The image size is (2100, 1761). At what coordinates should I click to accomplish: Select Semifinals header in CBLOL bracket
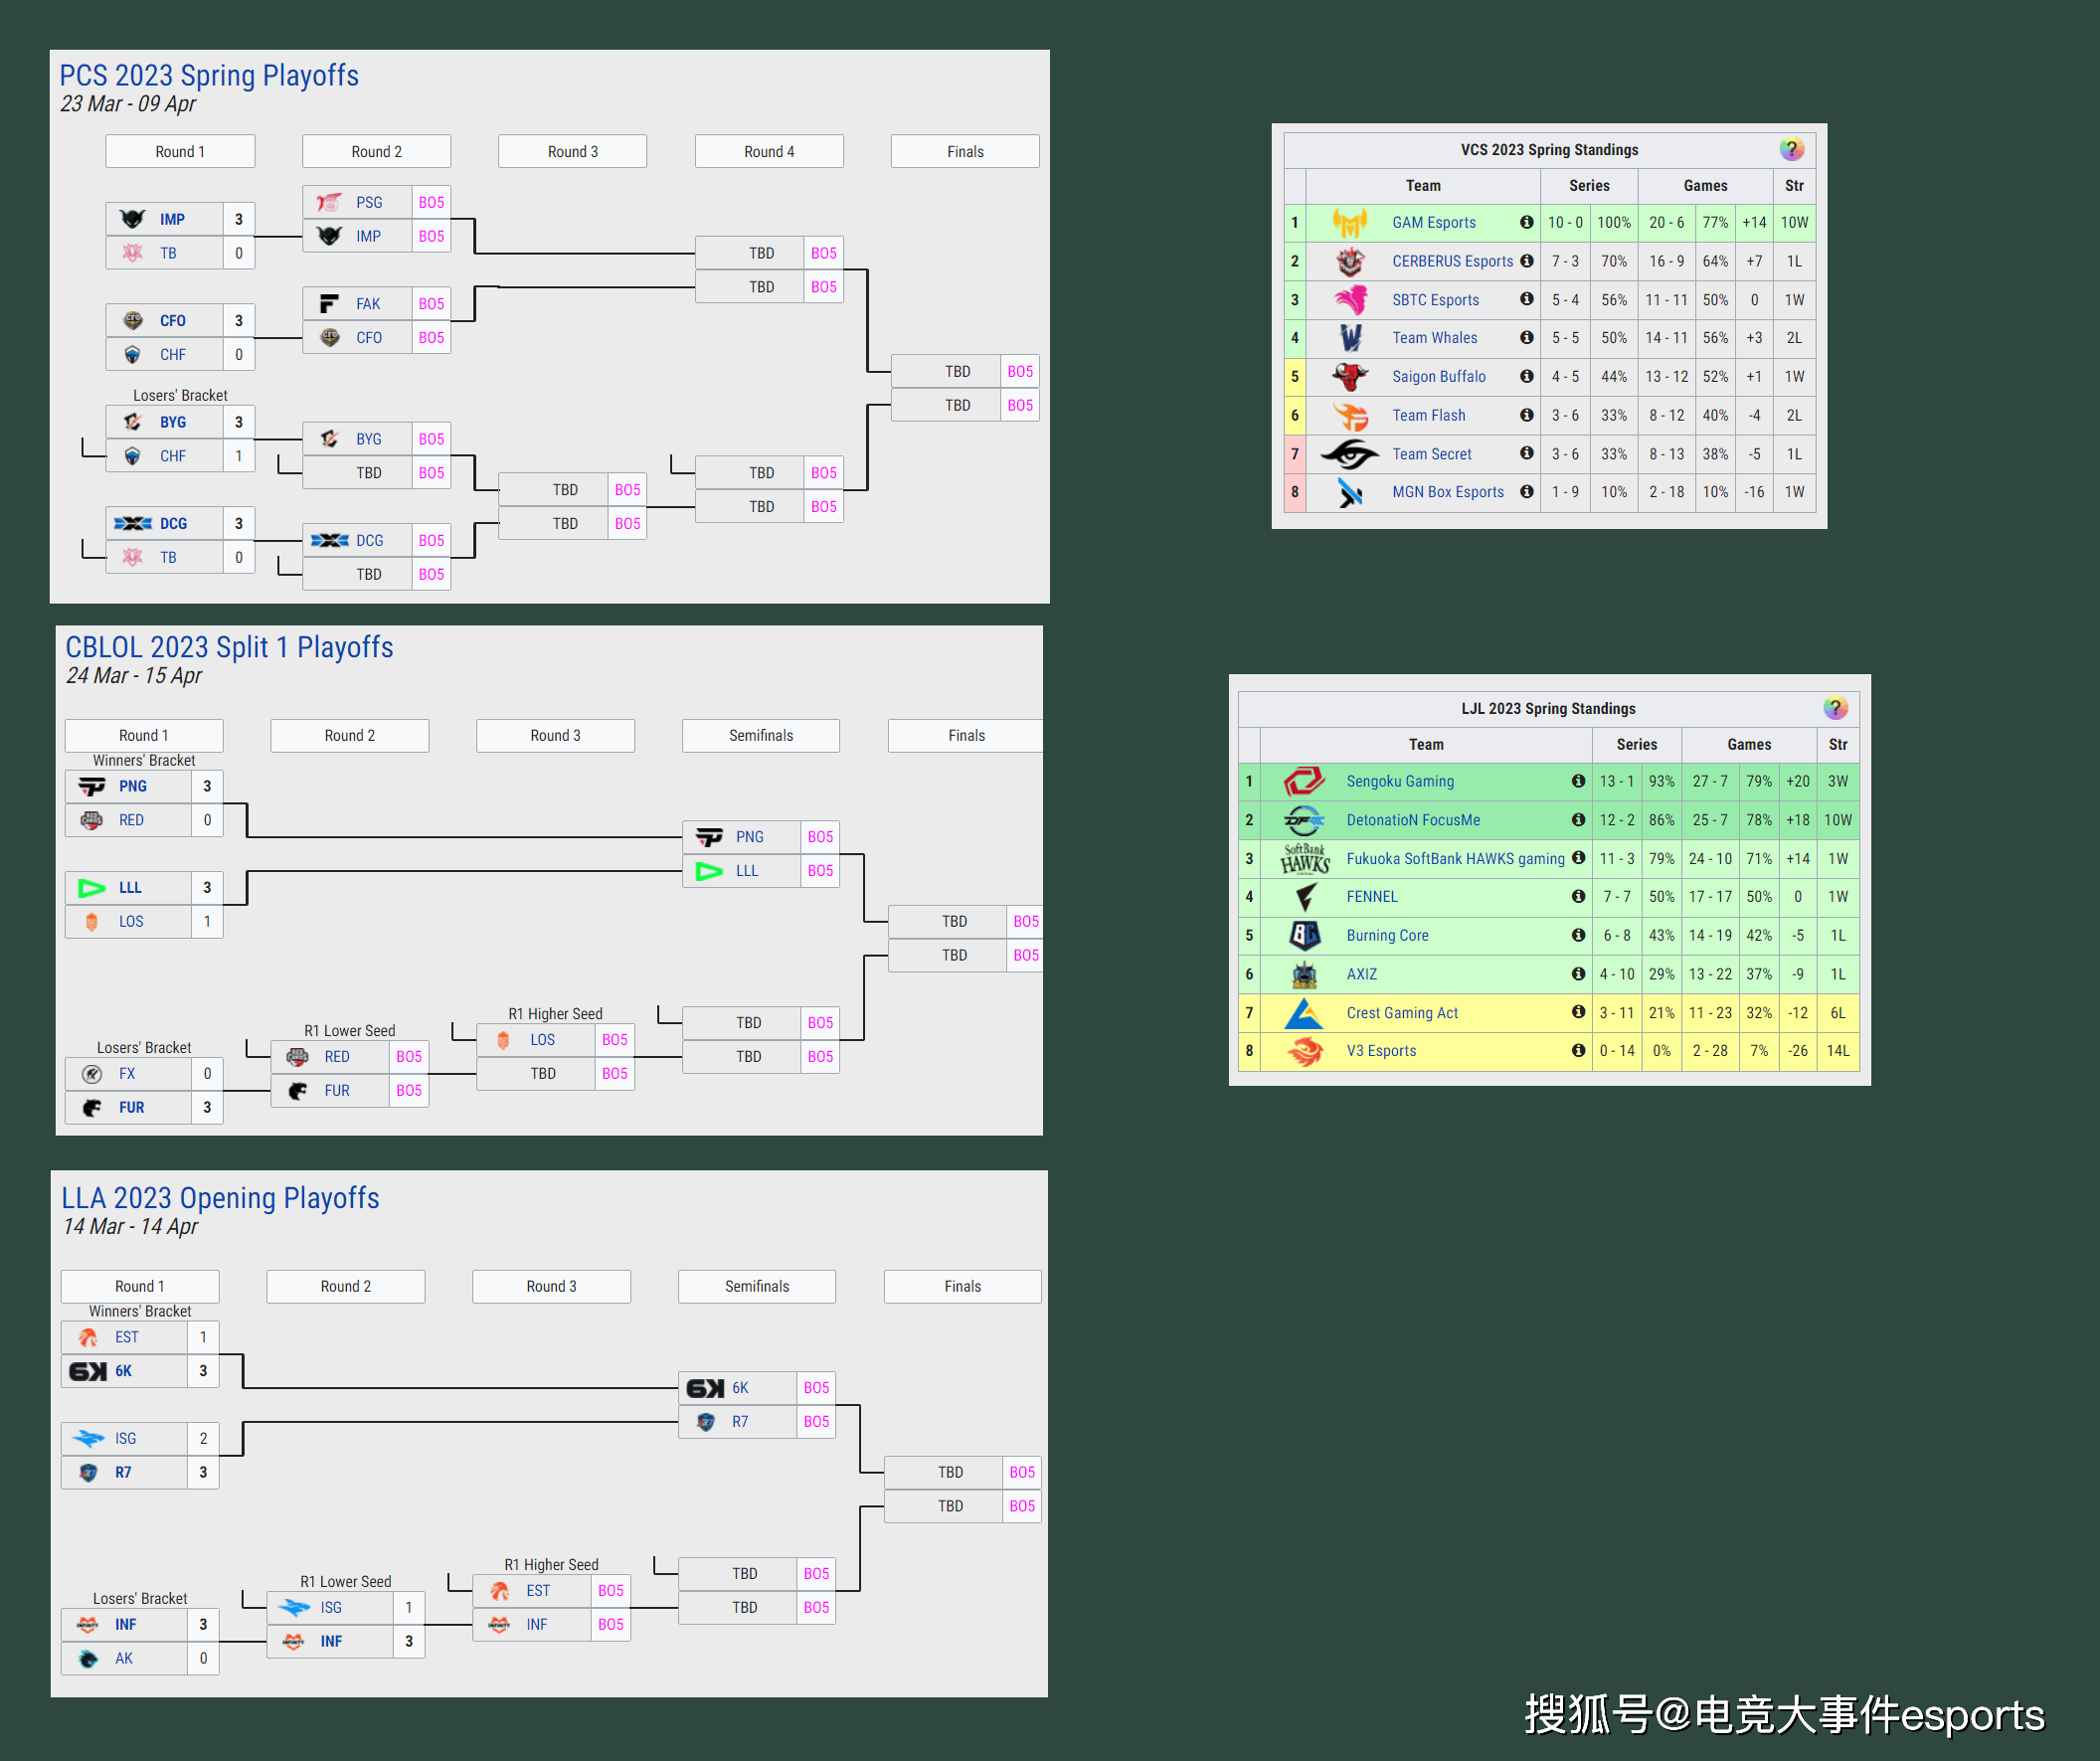pyautogui.click(x=760, y=735)
